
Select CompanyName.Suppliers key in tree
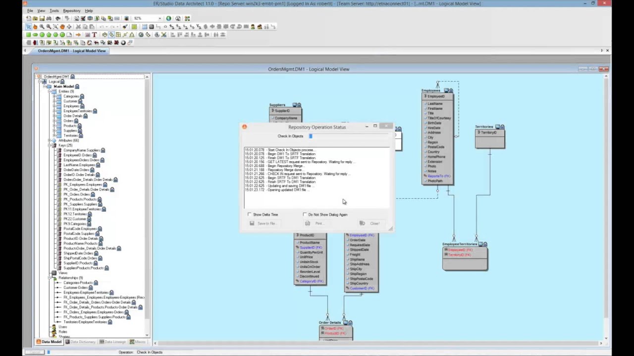point(82,150)
